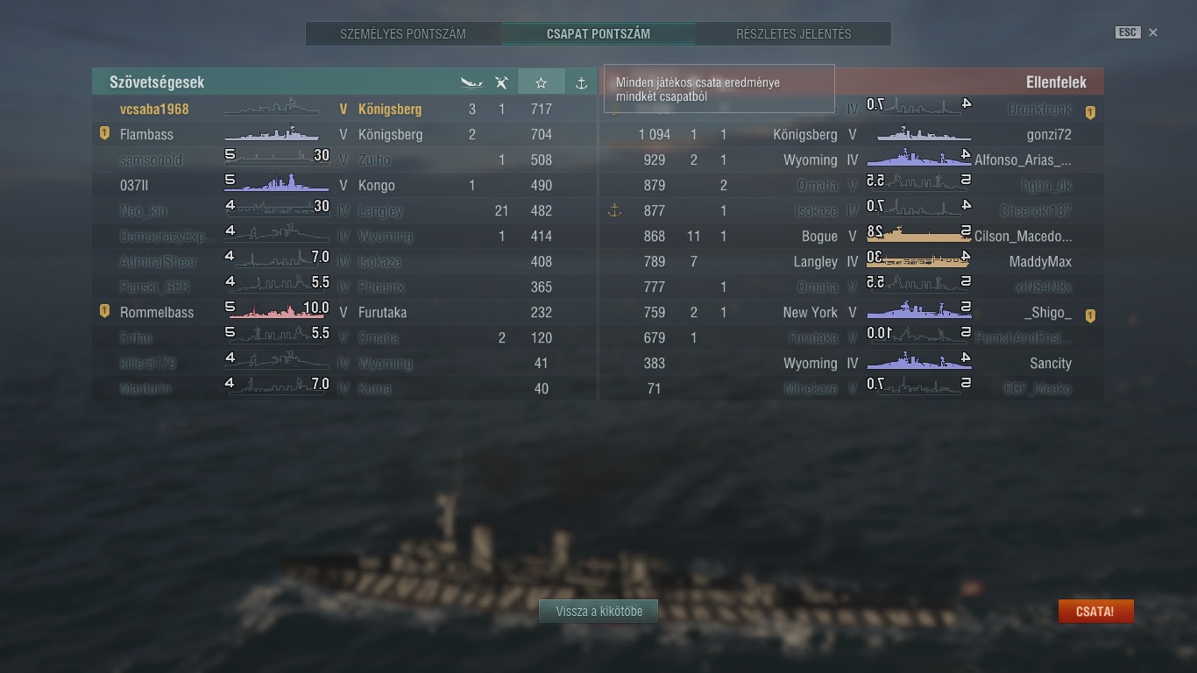Viewport: 1197px width, 673px height.
Task: Click the anchor icon next to 877 score
Action: click(x=614, y=209)
